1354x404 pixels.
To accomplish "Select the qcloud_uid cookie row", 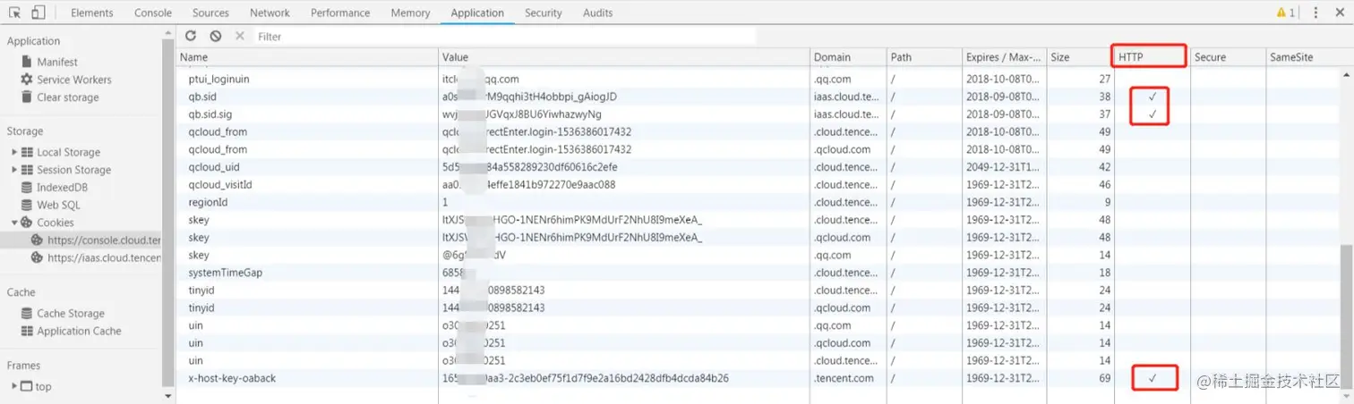I will coord(758,167).
